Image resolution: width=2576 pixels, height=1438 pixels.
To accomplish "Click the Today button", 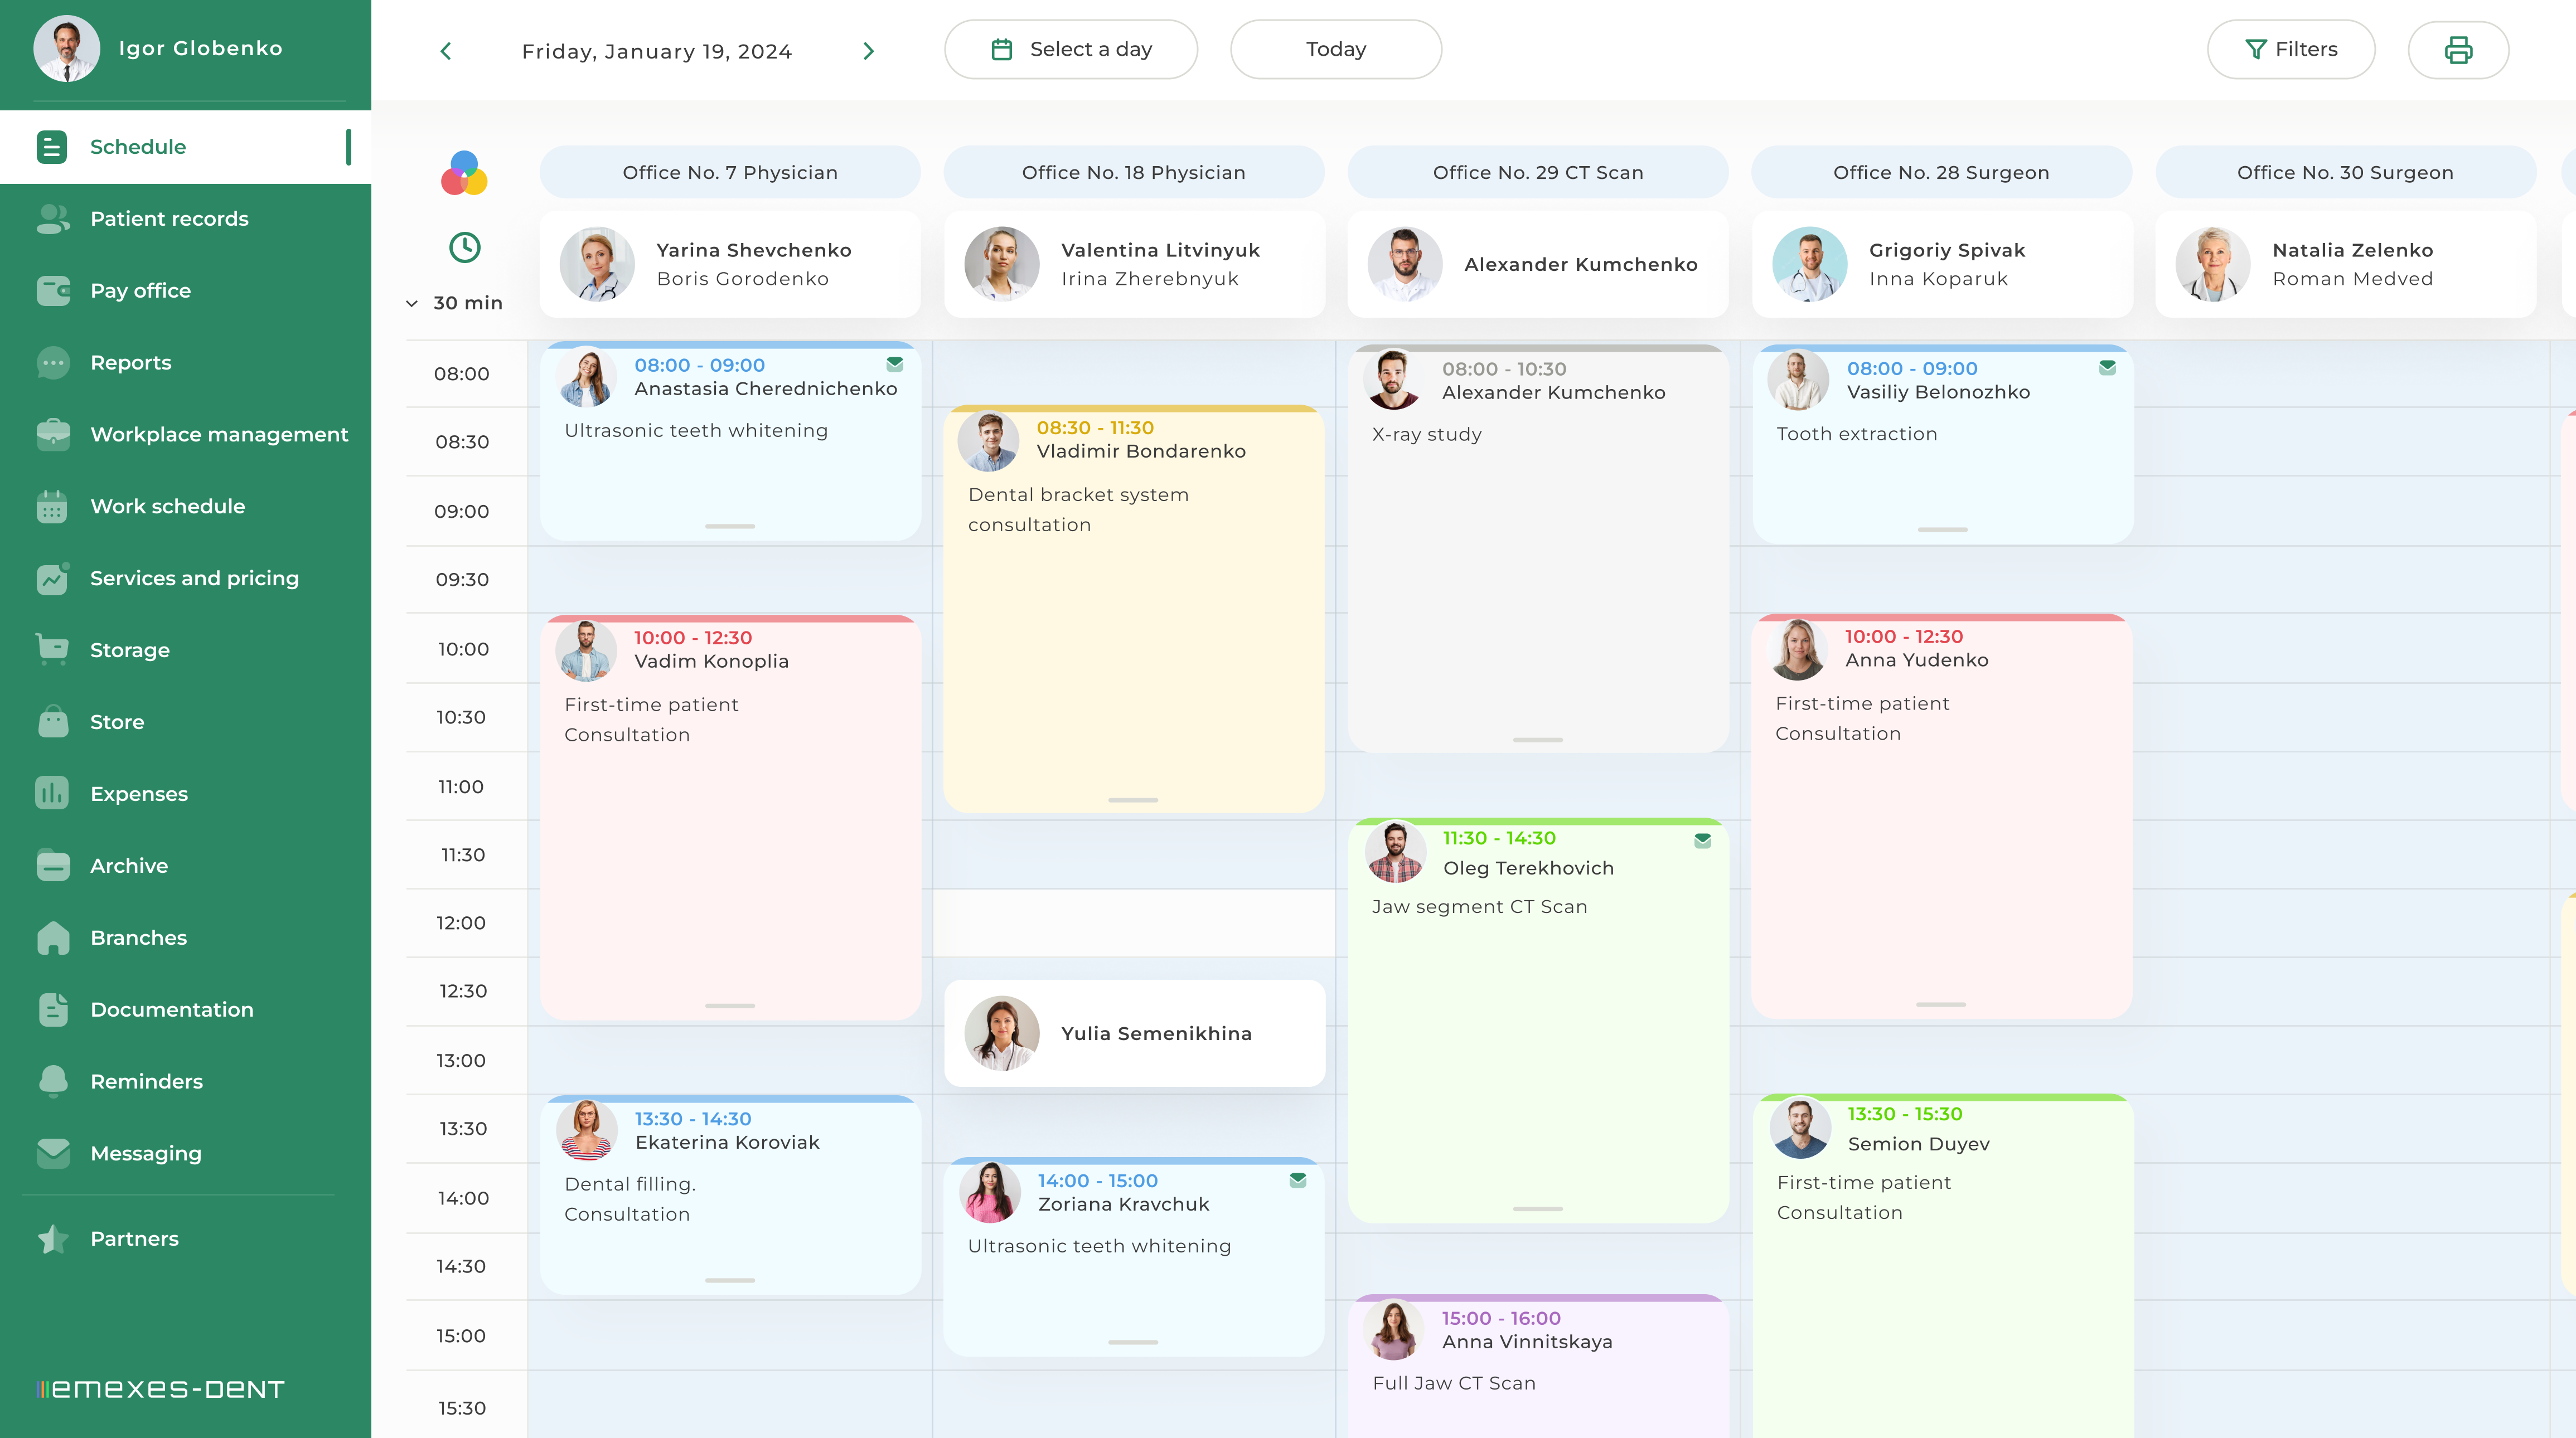I will 1335,50.
